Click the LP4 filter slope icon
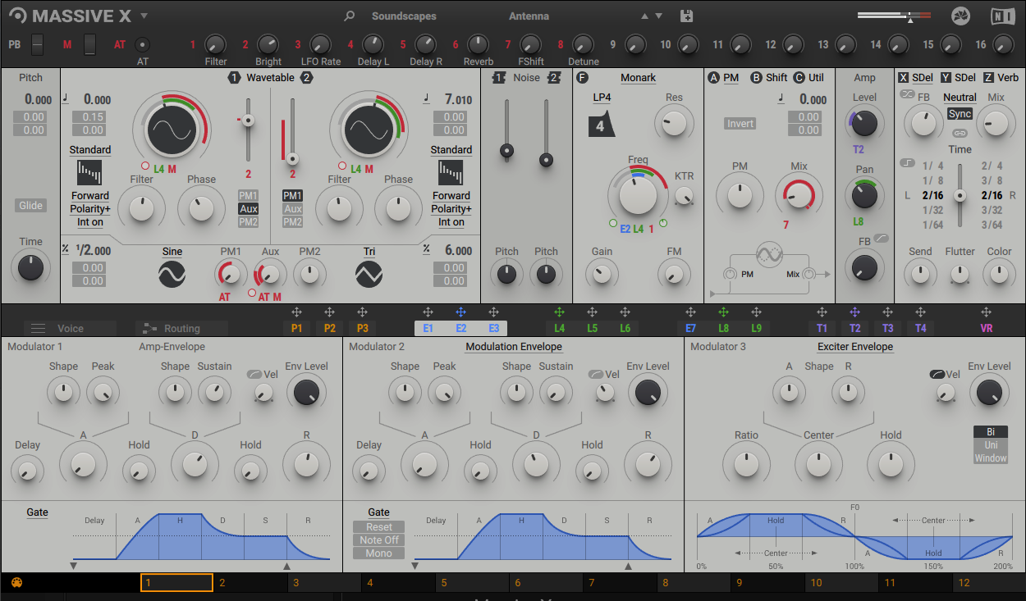 coord(601,125)
